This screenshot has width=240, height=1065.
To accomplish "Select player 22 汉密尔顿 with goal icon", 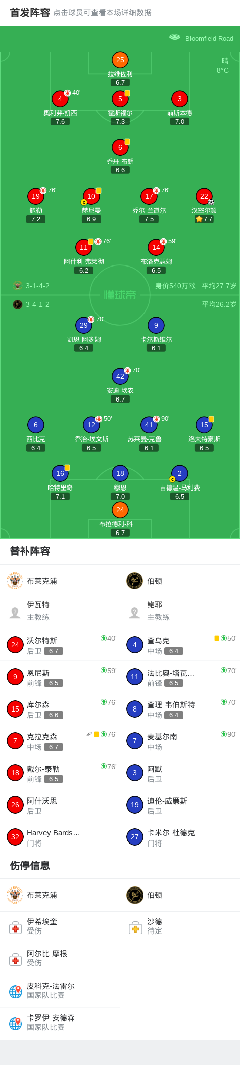I will point(204,196).
